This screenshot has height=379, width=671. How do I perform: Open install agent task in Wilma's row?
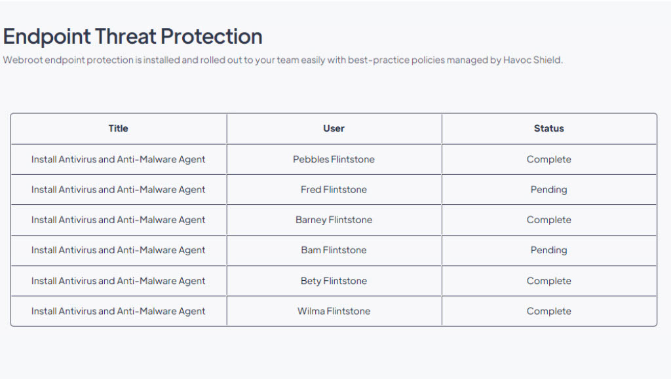118,312
